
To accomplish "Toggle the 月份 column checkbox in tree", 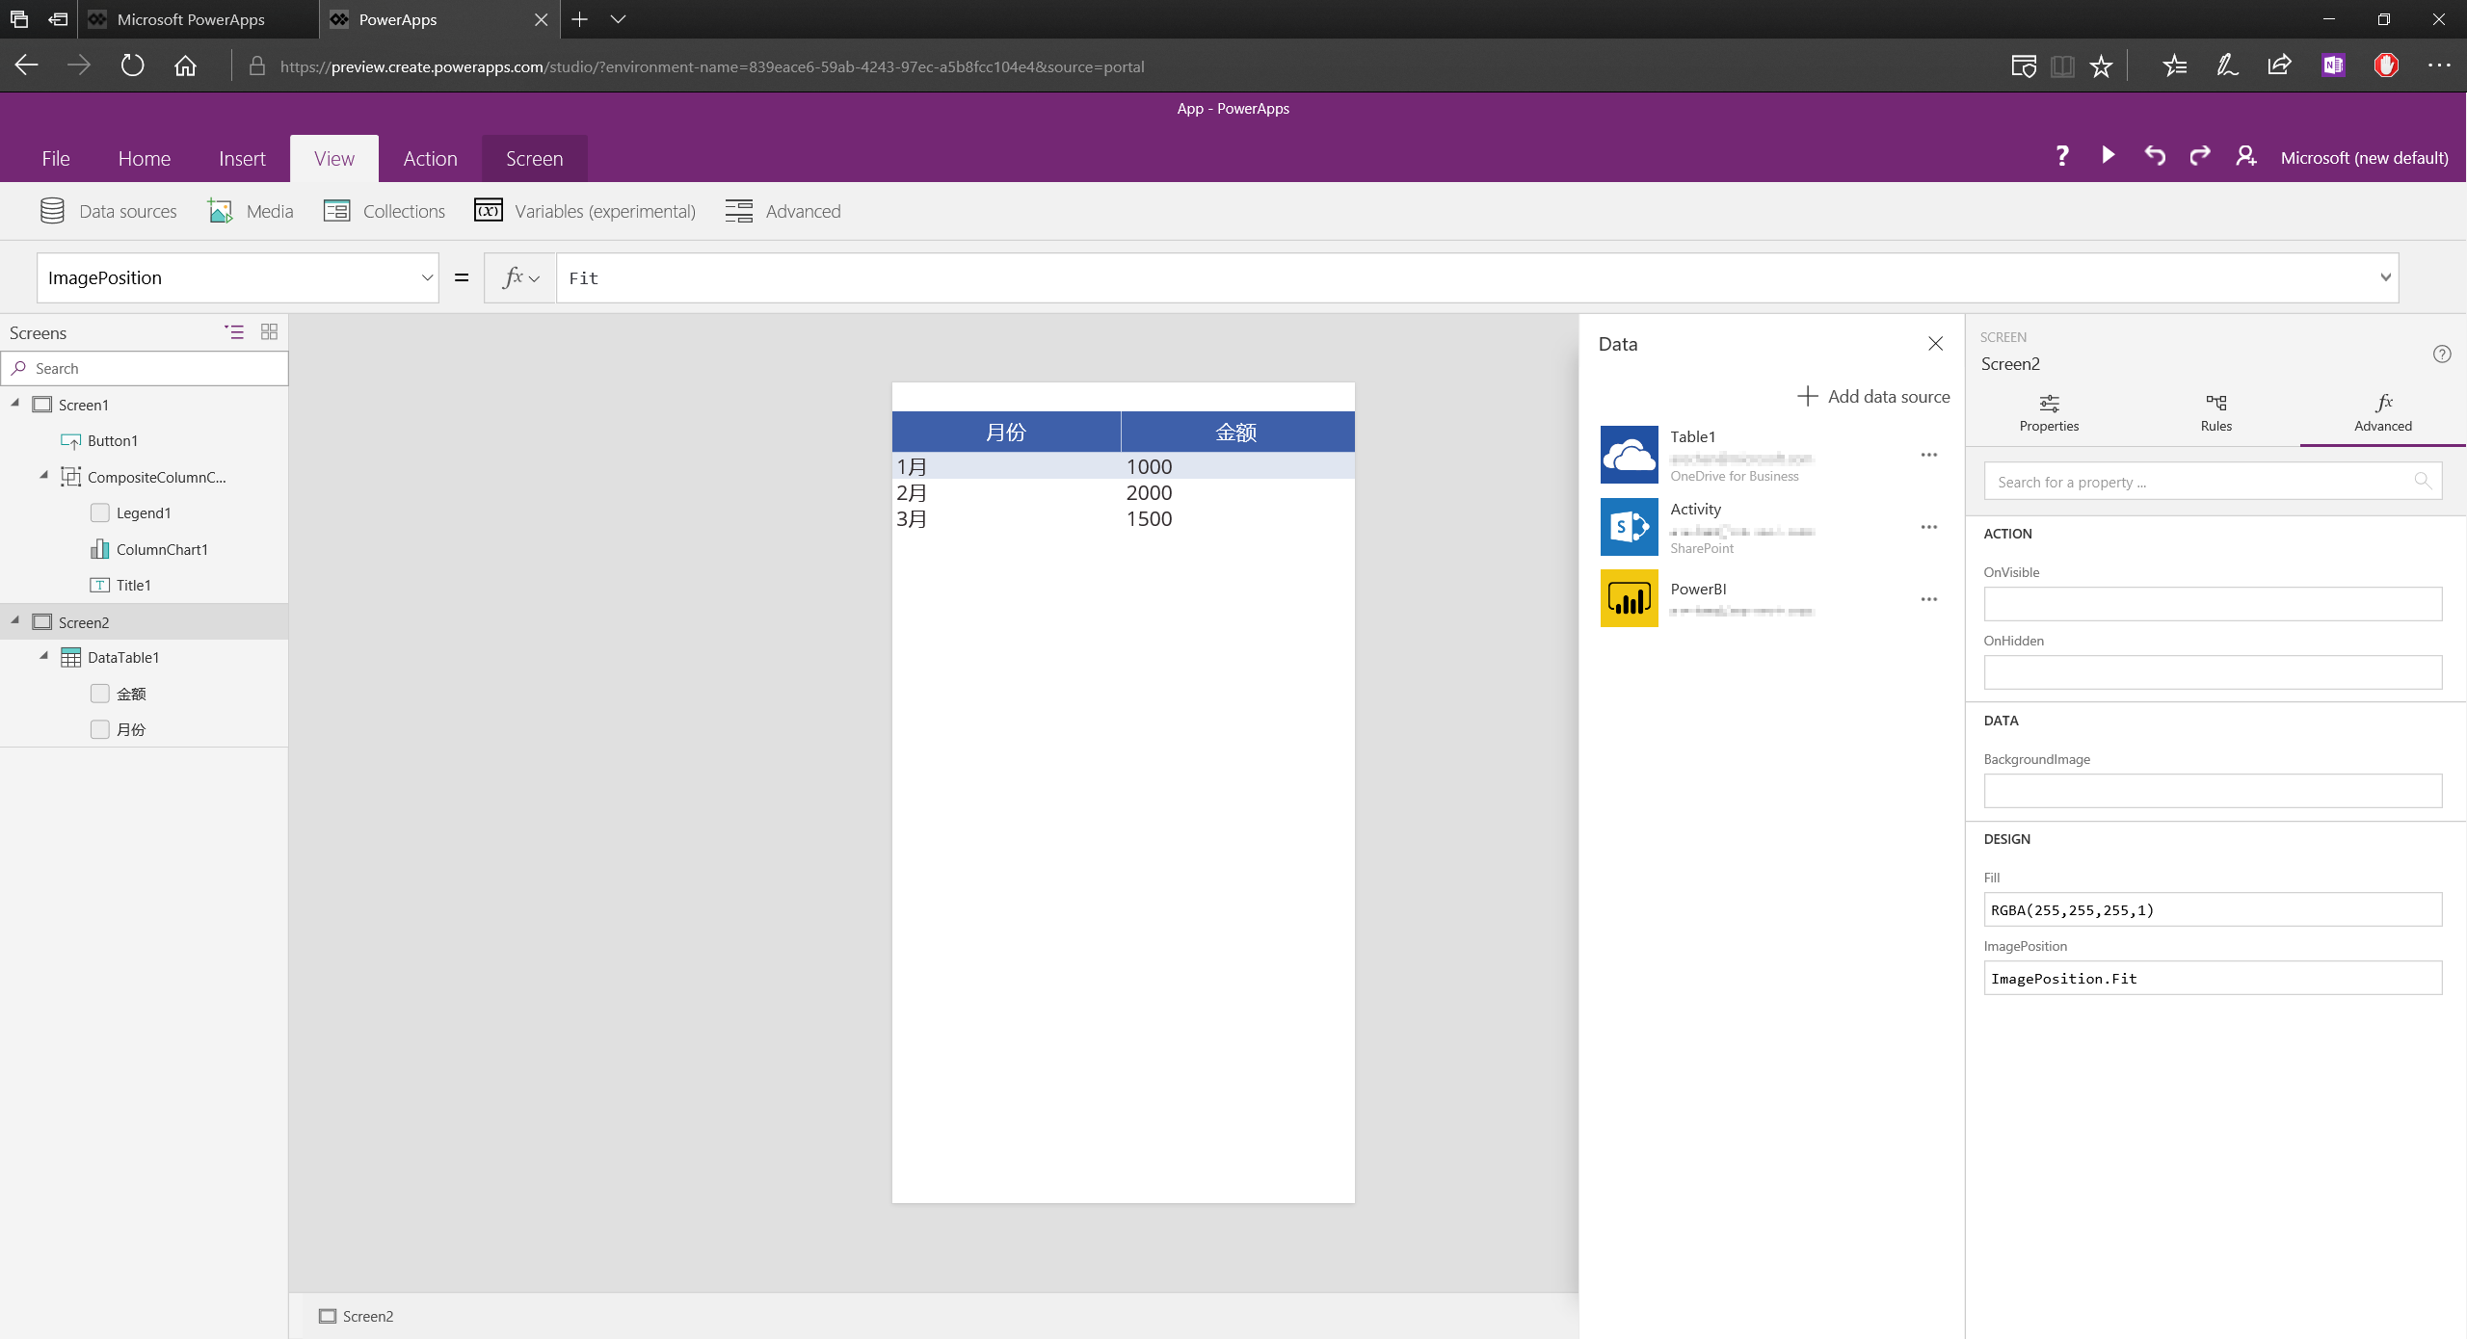I will 100,729.
